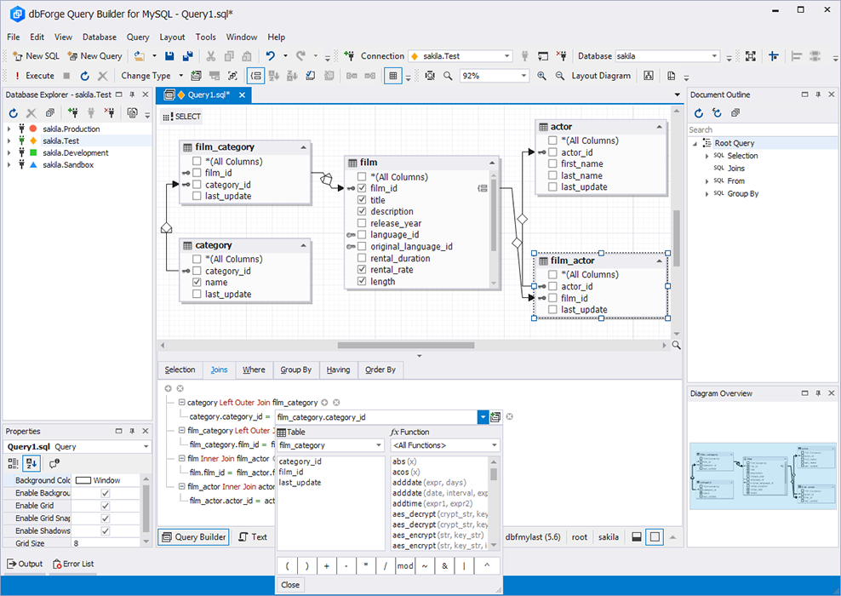The height and width of the screenshot is (596, 841).
Task: Open the Cut icon on the toolbar
Action: pos(211,55)
